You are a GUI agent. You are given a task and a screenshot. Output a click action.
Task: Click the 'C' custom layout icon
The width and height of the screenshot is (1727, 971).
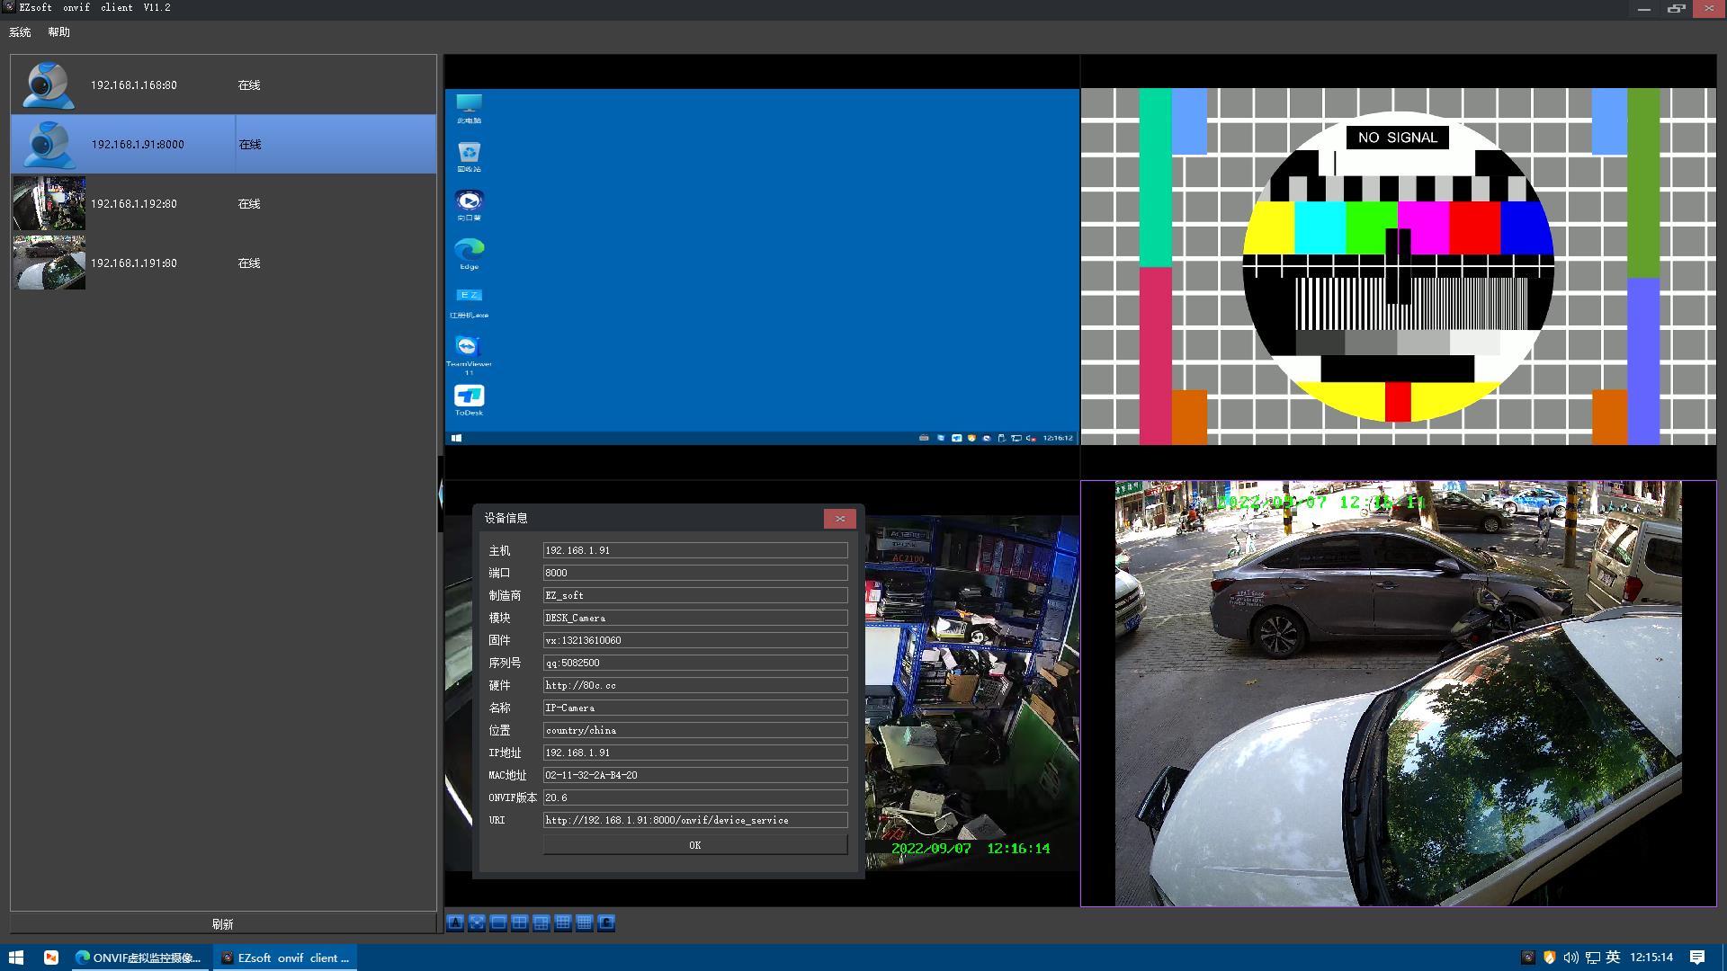coord(606,922)
